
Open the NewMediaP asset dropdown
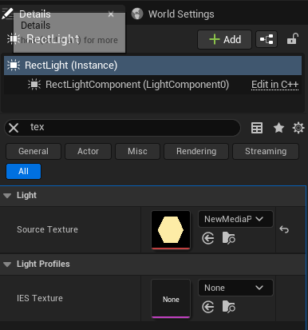pyautogui.click(x=235, y=219)
